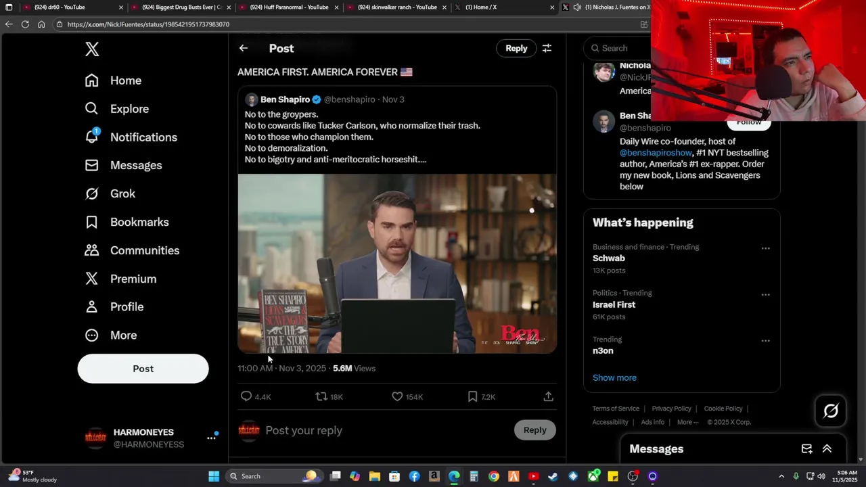866x487 pixels.
Task: Open reply sort settings icon
Action: click(x=547, y=48)
